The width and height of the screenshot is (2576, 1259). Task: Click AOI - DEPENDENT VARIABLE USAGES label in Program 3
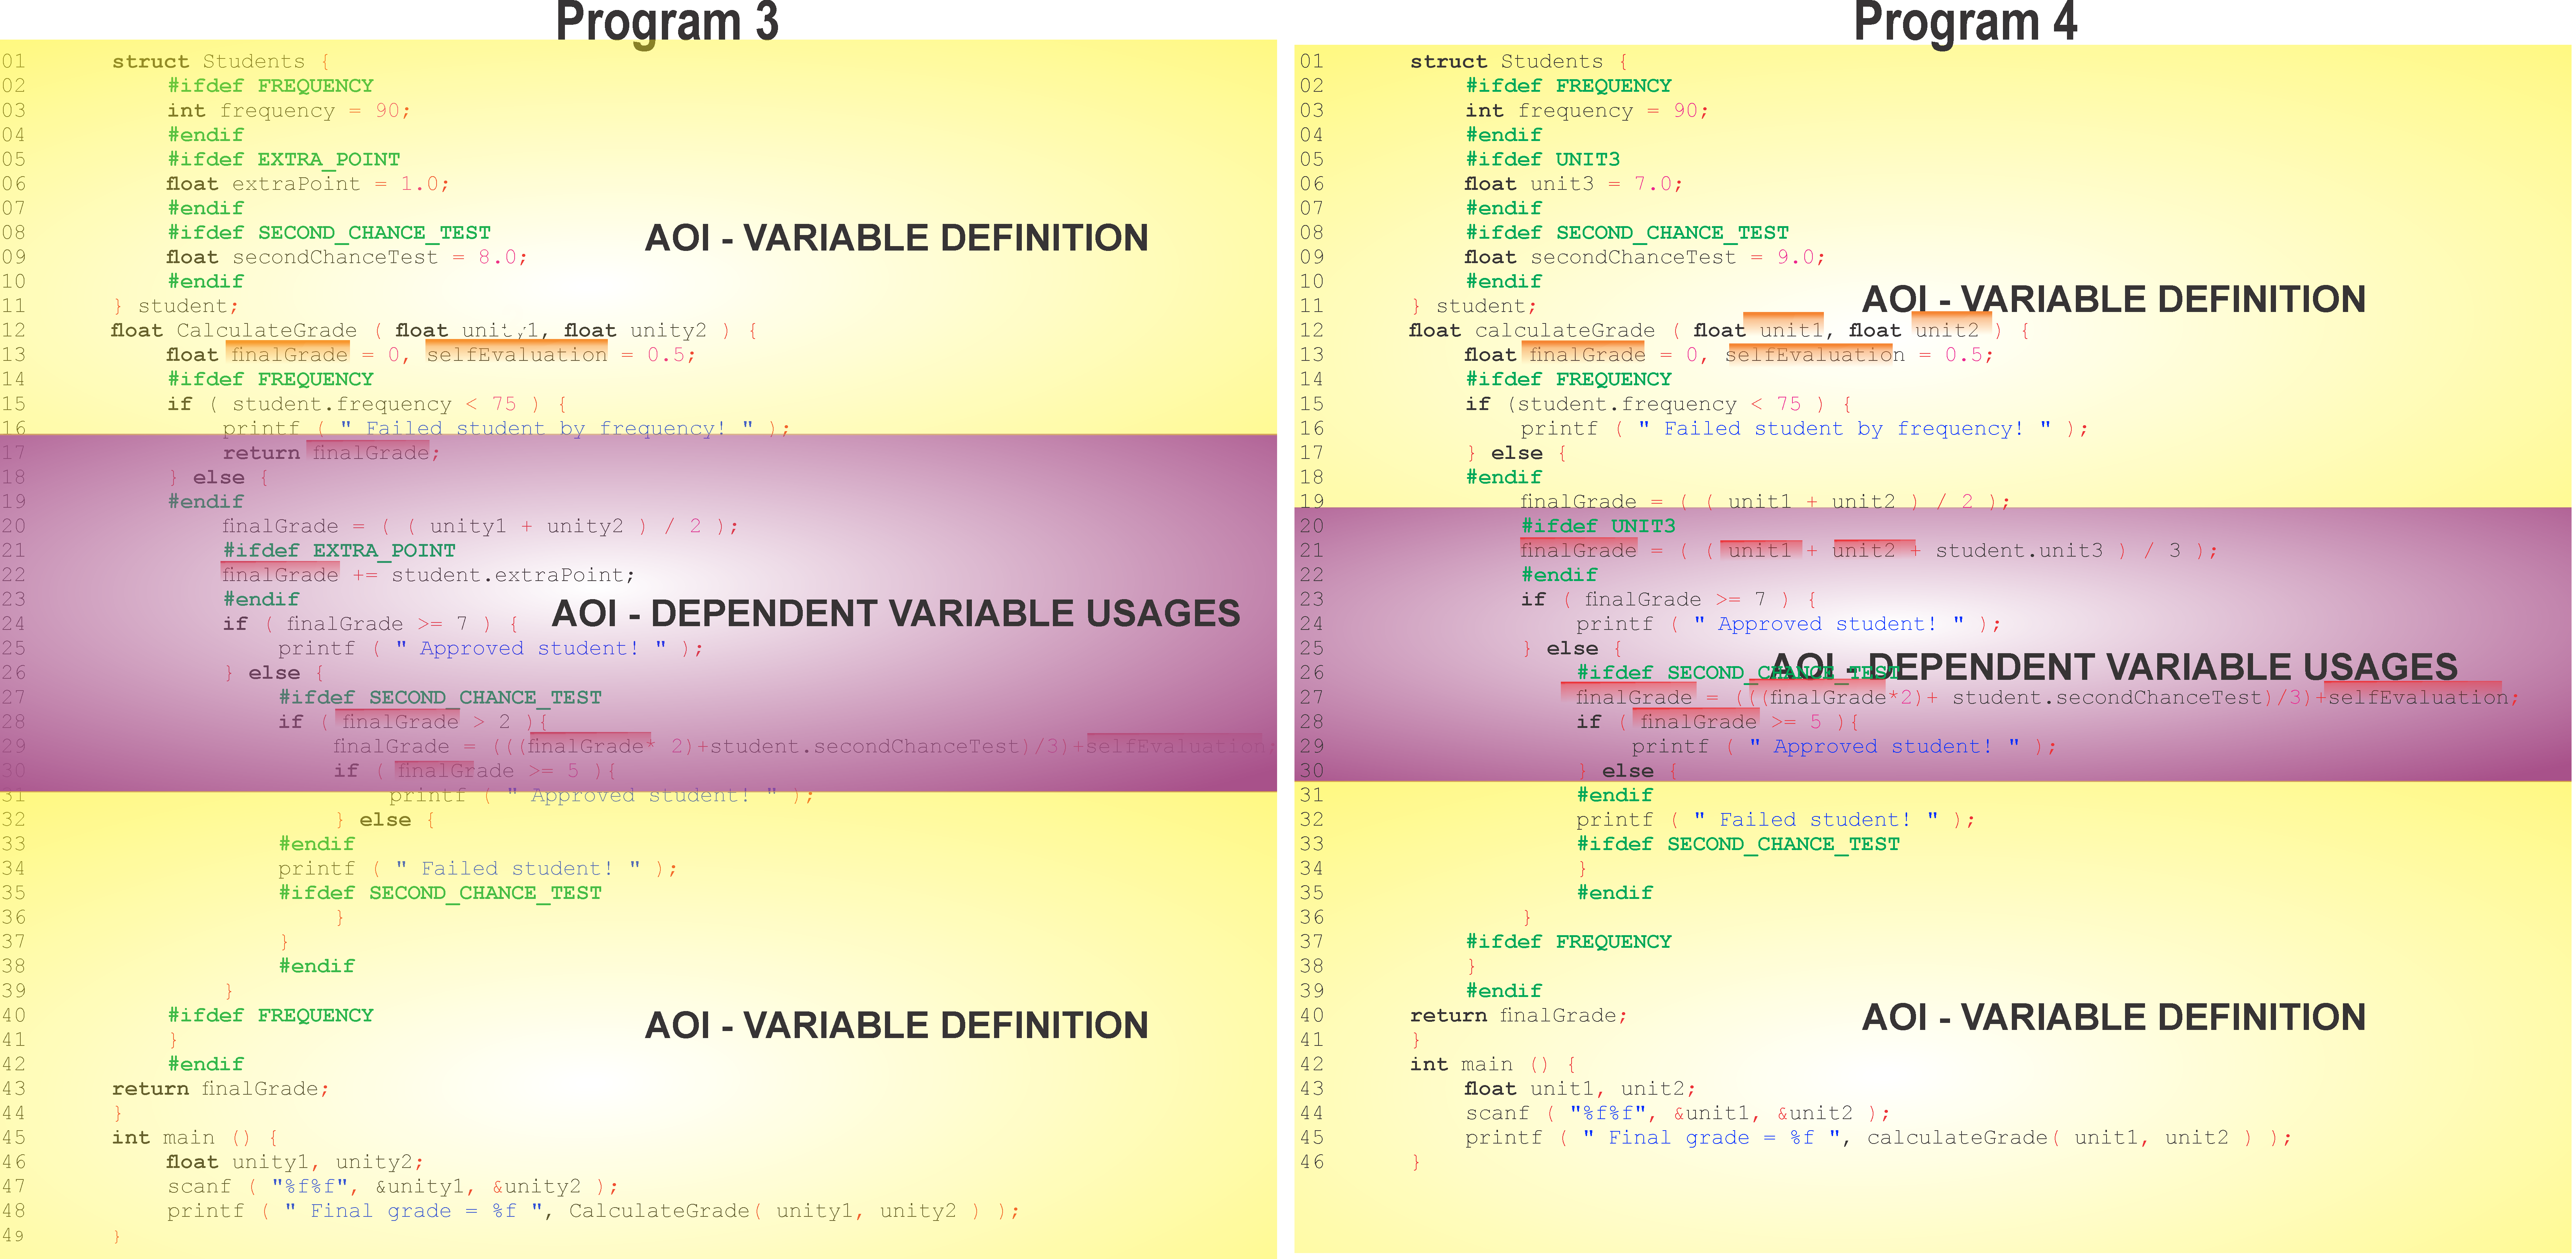pyautogui.click(x=896, y=613)
